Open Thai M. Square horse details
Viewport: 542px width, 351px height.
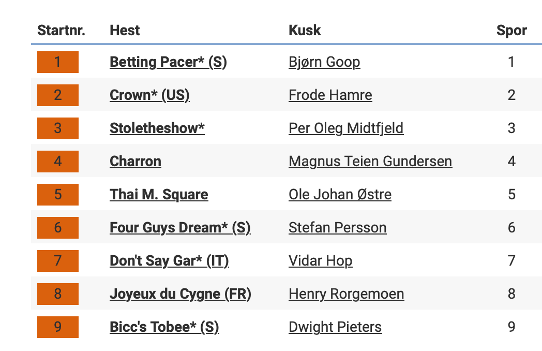(x=159, y=195)
